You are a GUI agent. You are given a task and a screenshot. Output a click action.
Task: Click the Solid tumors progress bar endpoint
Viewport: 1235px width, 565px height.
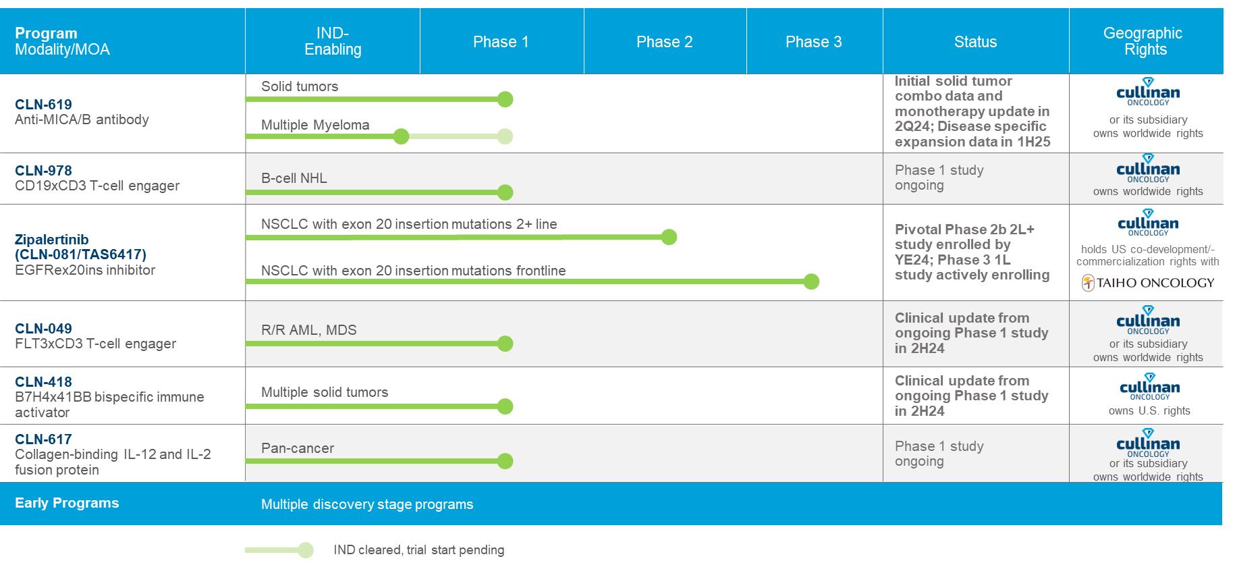505,100
